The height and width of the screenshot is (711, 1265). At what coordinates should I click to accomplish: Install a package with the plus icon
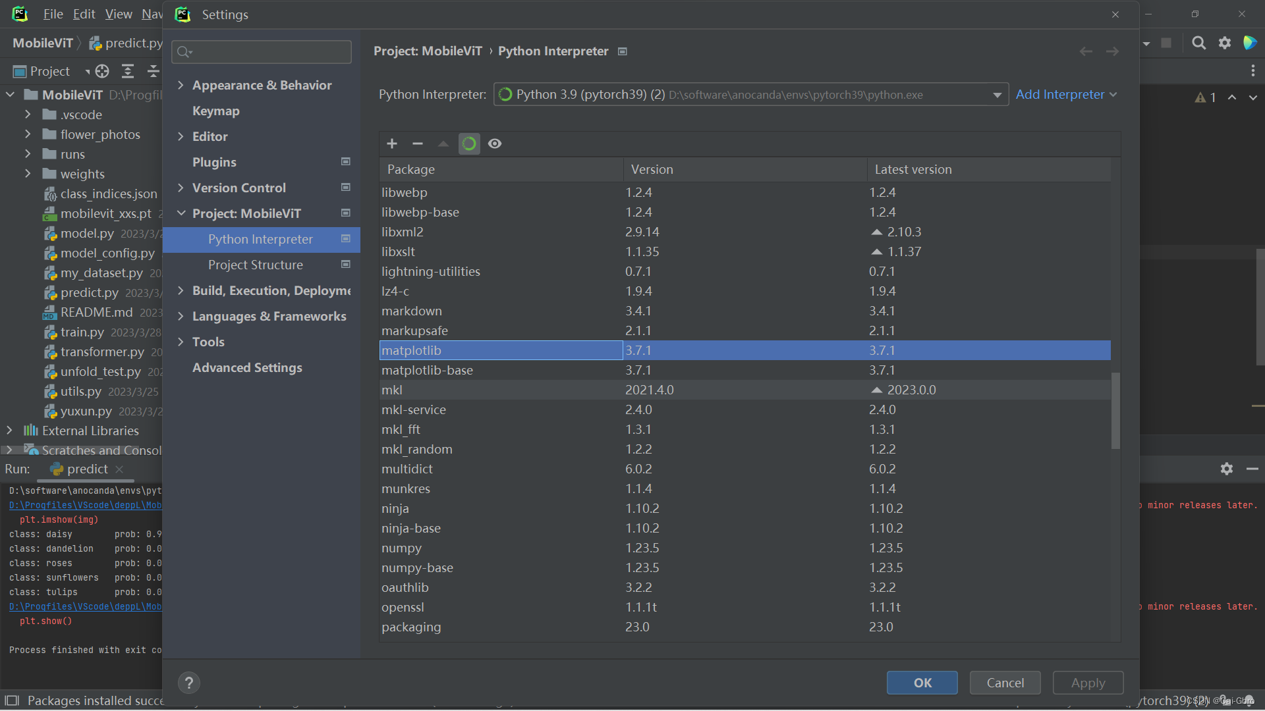[x=392, y=144]
